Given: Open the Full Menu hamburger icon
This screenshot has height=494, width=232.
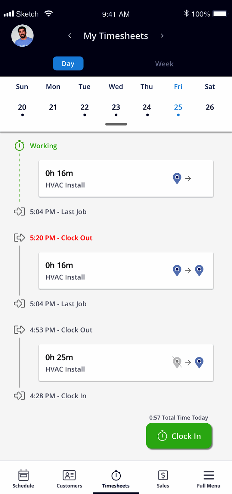Looking at the screenshot, I should [208, 475].
